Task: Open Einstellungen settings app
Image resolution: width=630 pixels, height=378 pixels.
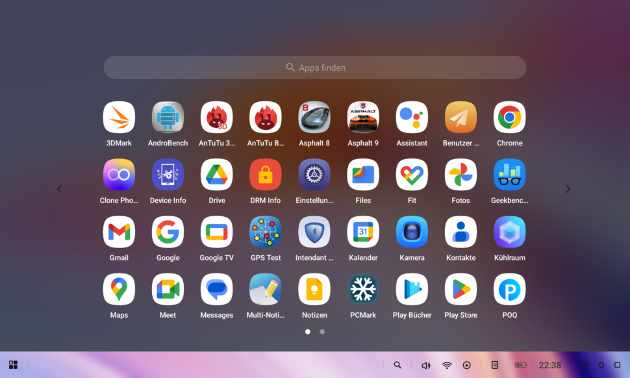Action: pyautogui.click(x=314, y=175)
